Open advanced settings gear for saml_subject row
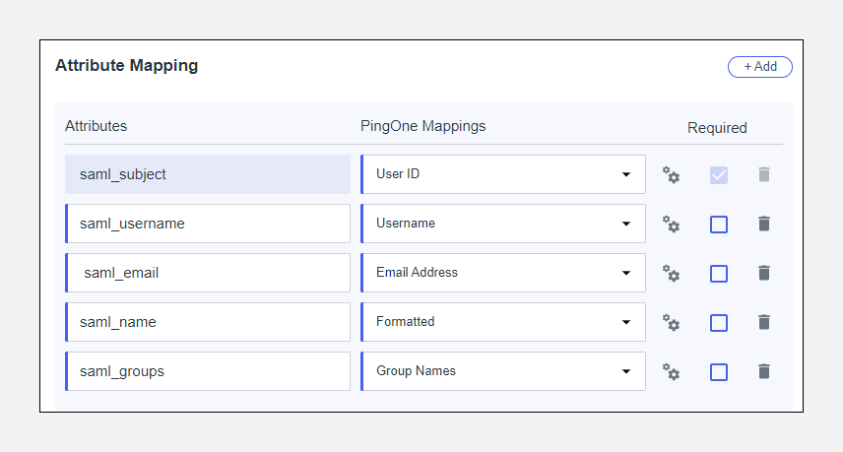Image resolution: width=843 pixels, height=452 pixels. coord(671,175)
